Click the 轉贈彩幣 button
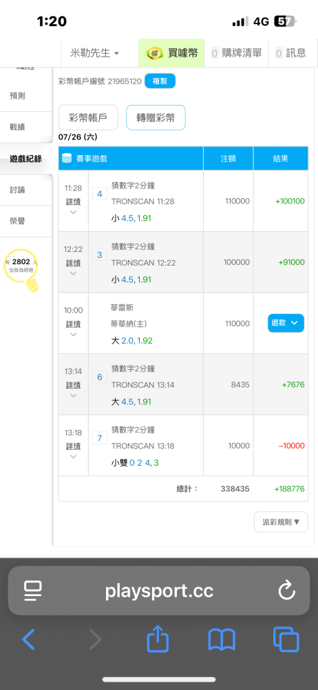 [156, 117]
